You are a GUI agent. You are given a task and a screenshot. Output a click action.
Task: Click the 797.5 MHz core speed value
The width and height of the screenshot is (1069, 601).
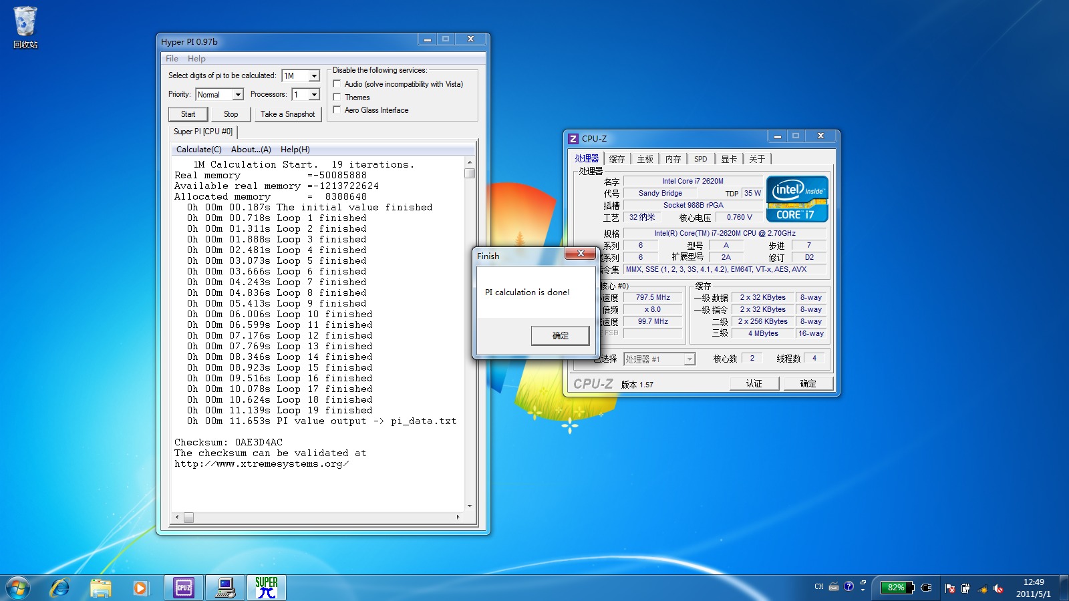coord(653,297)
